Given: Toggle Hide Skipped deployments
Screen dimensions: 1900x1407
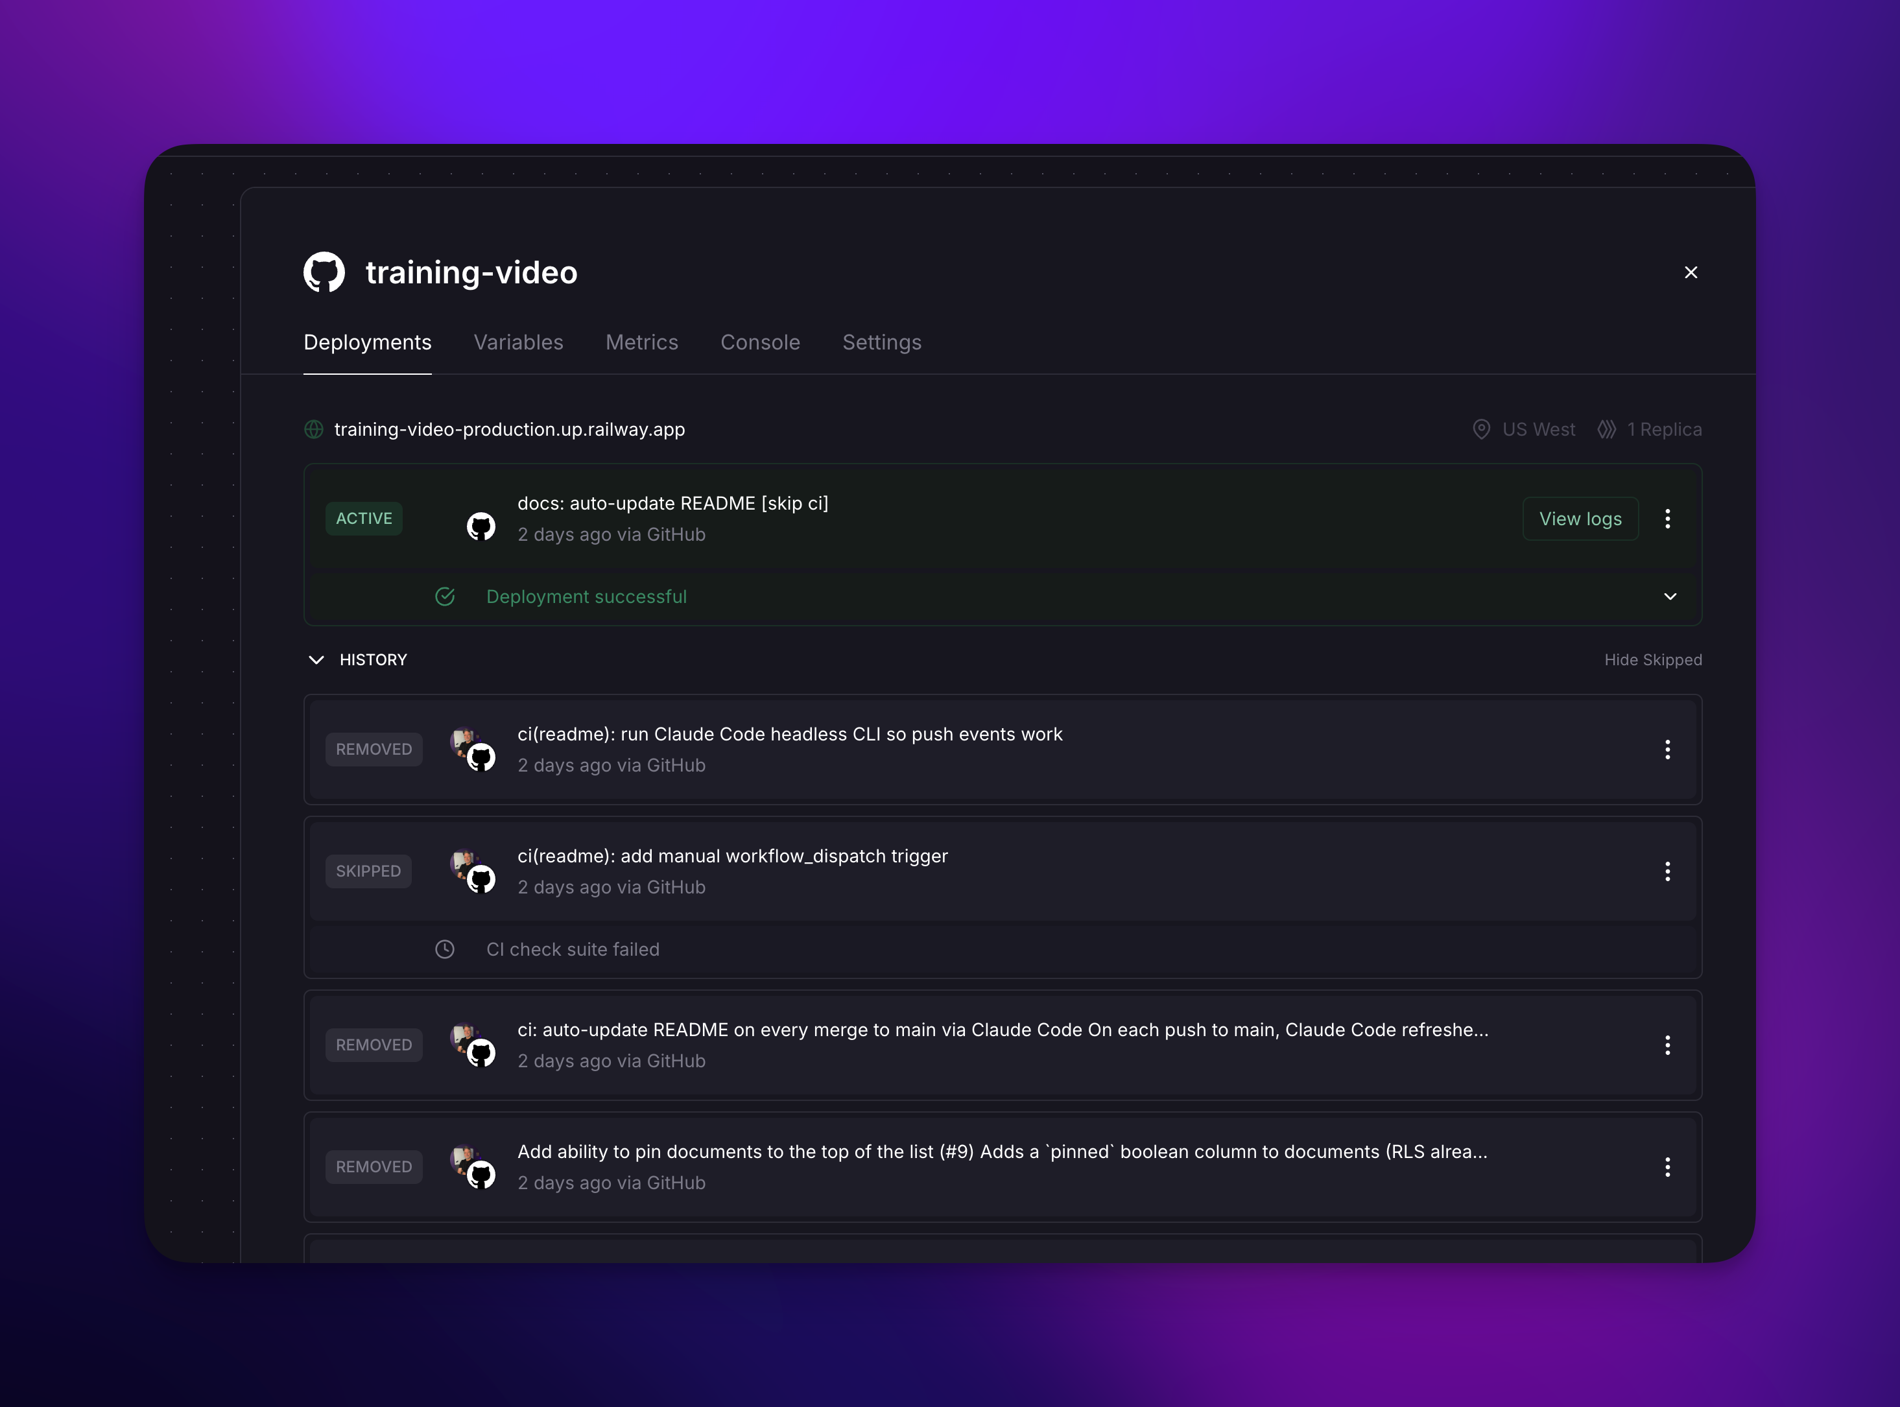Looking at the screenshot, I should (1653, 660).
